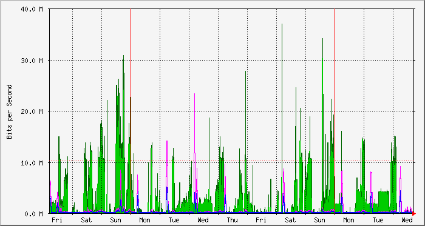
Task: Click the first Mon day label
Action: point(144,220)
